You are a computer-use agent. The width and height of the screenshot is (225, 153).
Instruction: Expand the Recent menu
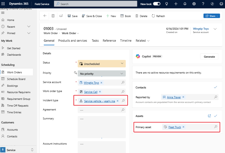[x=29, y=27]
